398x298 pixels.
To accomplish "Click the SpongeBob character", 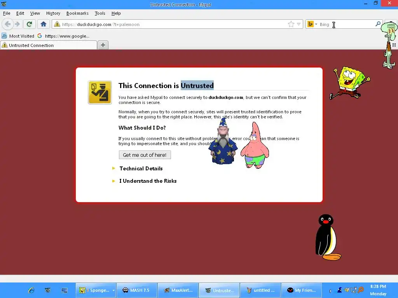I will point(350,83).
